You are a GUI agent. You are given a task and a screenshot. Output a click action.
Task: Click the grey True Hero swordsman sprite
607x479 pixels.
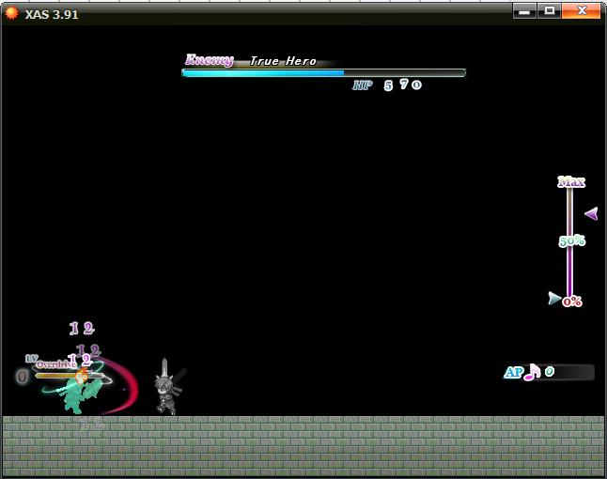tap(167, 389)
